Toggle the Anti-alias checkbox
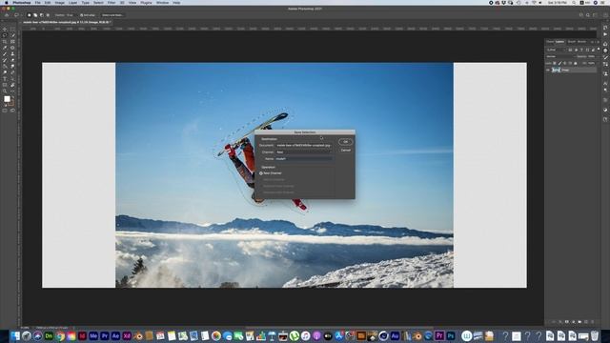The height and width of the screenshot is (343, 610). pyautogui.click(x=81, y=15)
